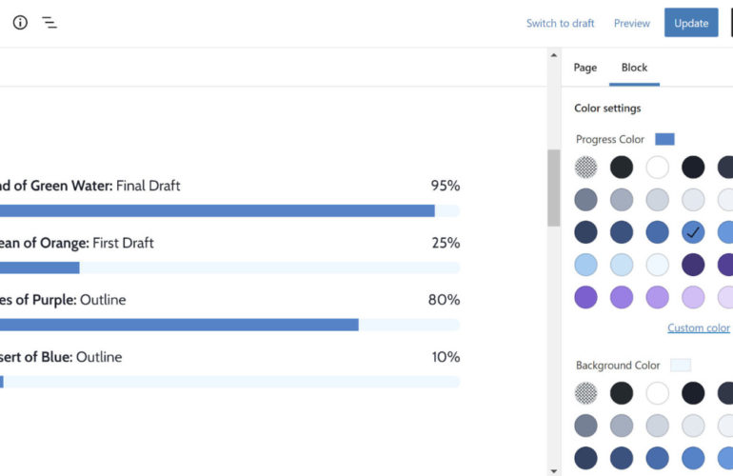Pick the white swatch under Progress Color
The width and height of the screenshot is (733, 476).
(658, 168)
